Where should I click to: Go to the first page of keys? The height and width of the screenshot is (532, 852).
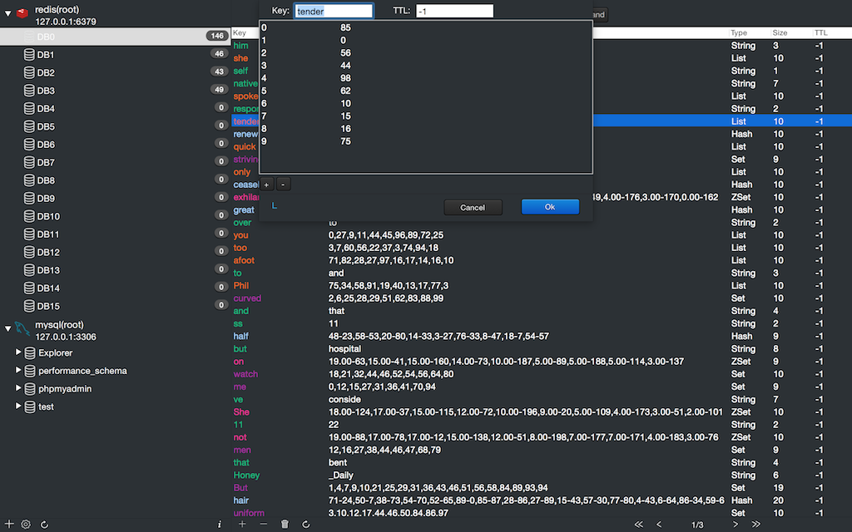pyautogui.click(x=638, y=525)
